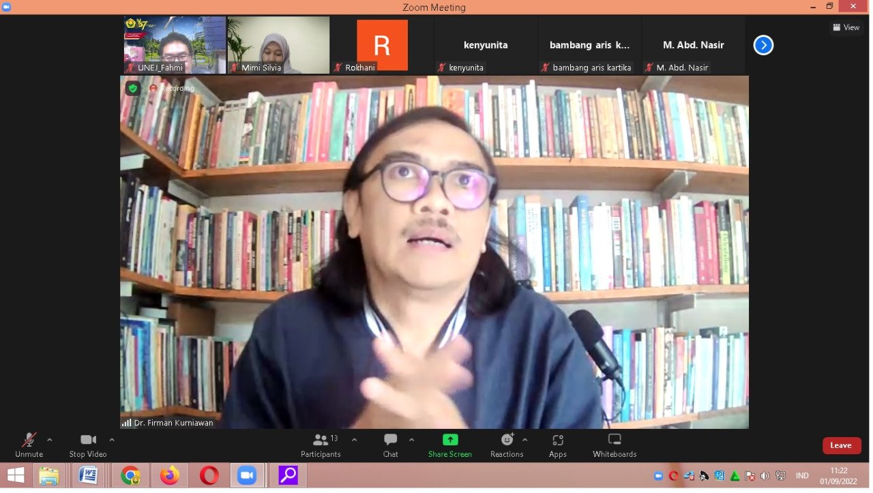873x493 pixels.
Task: Click the green encryption shield icon
Action: click(x=133, y=88)
